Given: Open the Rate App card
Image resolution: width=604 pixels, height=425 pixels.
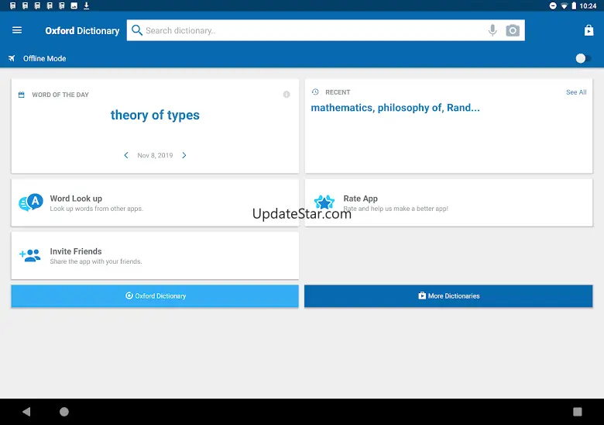Looking at the screenshot, I should [x=448, y=202].
